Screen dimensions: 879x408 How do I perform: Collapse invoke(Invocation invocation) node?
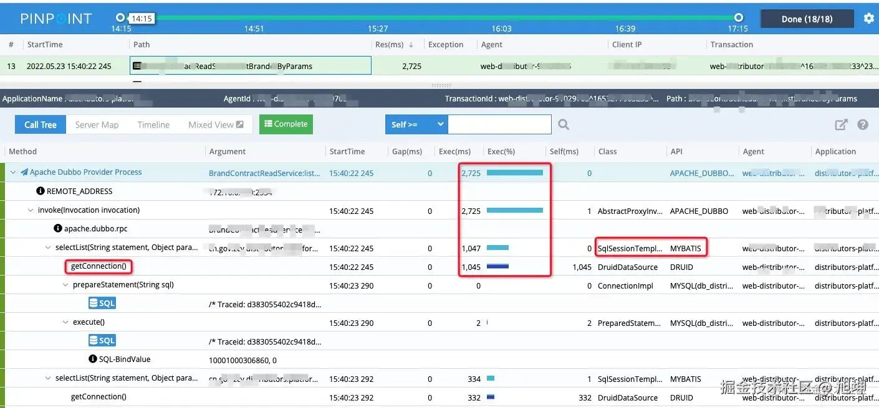click(x=31, y=210)
